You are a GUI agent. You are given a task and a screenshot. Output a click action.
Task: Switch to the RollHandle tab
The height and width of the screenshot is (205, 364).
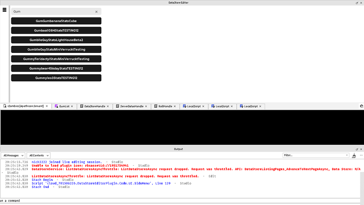[164, 106]
